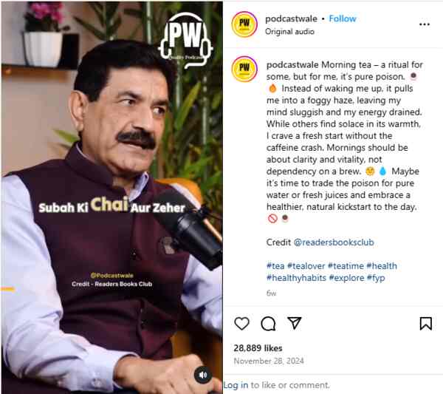Image resolution: width=443 pixels, height=394 pixels.
Task: Open the three-dots more options menu
Action: (x=425, y=24)
